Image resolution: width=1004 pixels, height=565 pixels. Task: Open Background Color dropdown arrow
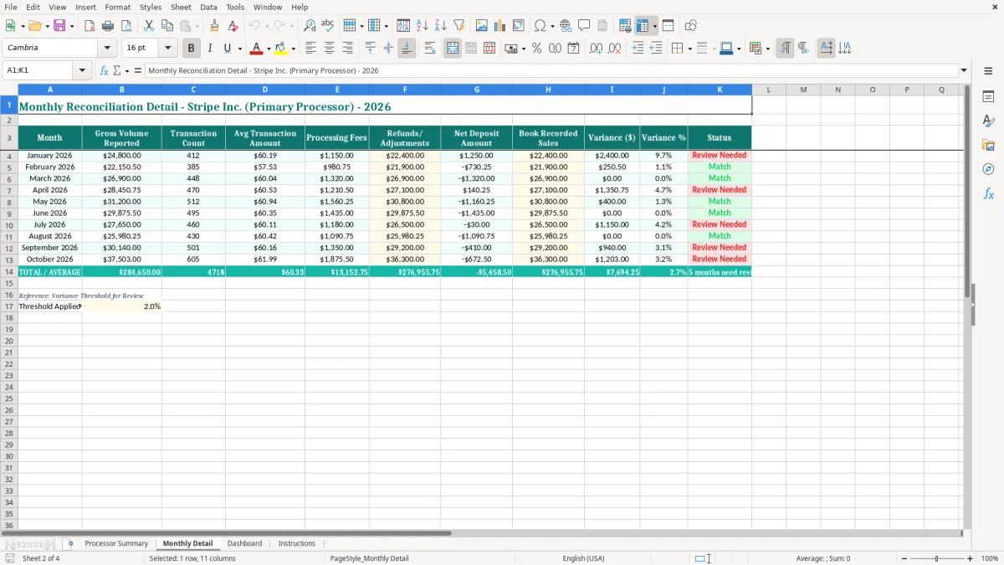click(x=293, y=49)
